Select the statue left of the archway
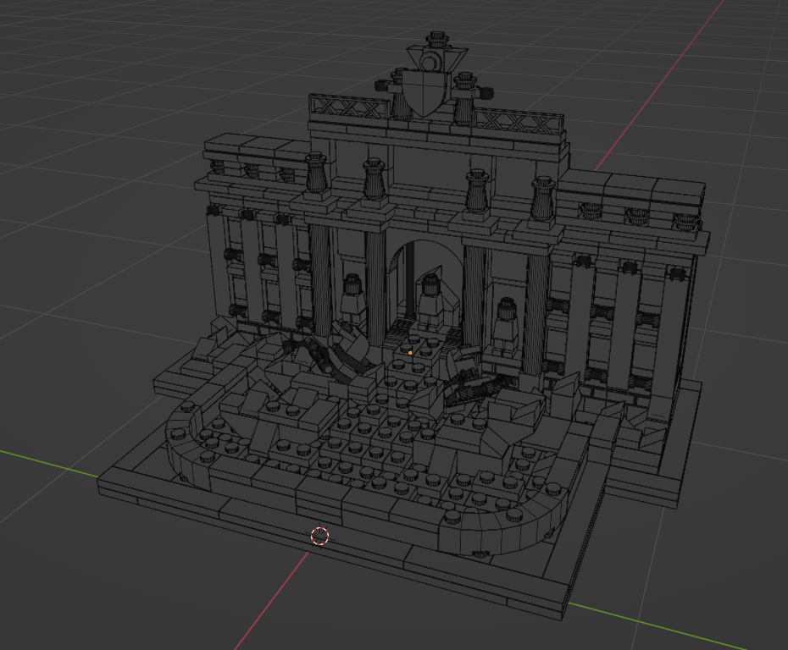This screenshot has width=788, height=650. point(352,300)
